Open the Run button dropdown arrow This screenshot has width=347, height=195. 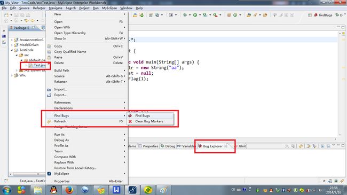200,15
